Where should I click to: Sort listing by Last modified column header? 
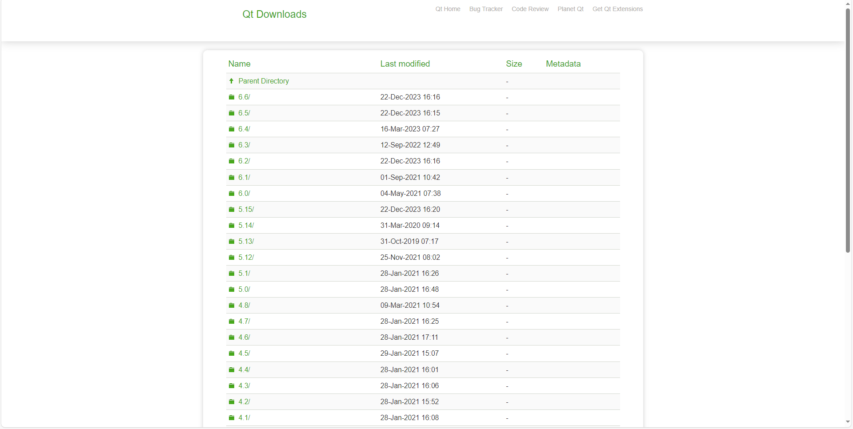click(405, 64)
